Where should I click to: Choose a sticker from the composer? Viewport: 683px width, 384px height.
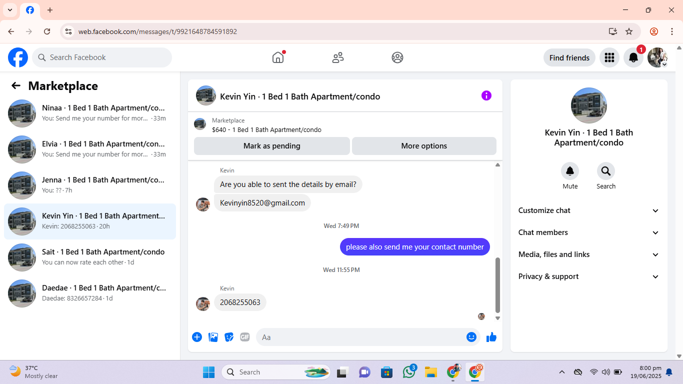tap(229, 337)
